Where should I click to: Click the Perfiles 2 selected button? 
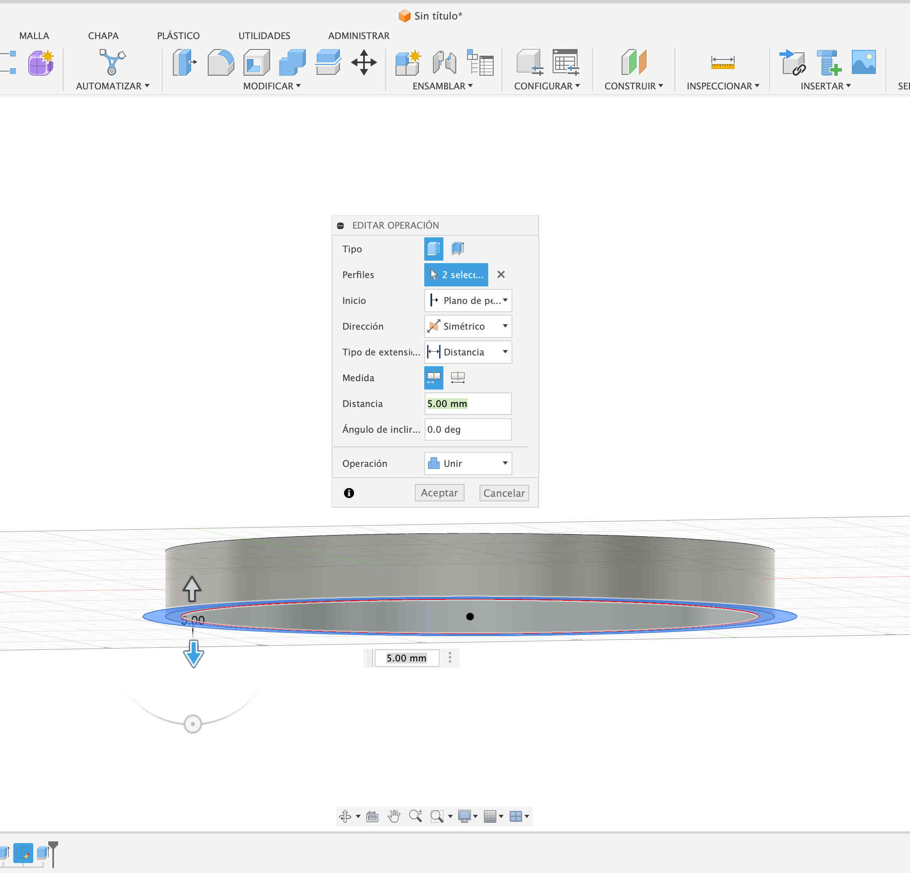(x=456, y=275)
